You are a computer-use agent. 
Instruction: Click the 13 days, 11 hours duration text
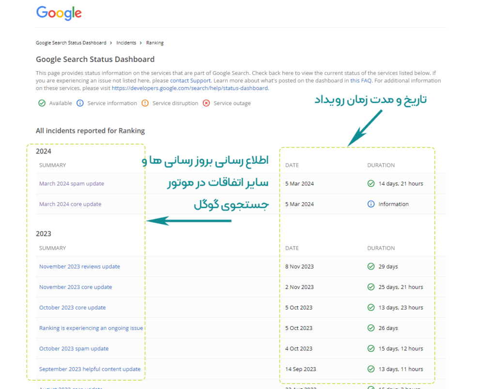click(x=401, y=369)
